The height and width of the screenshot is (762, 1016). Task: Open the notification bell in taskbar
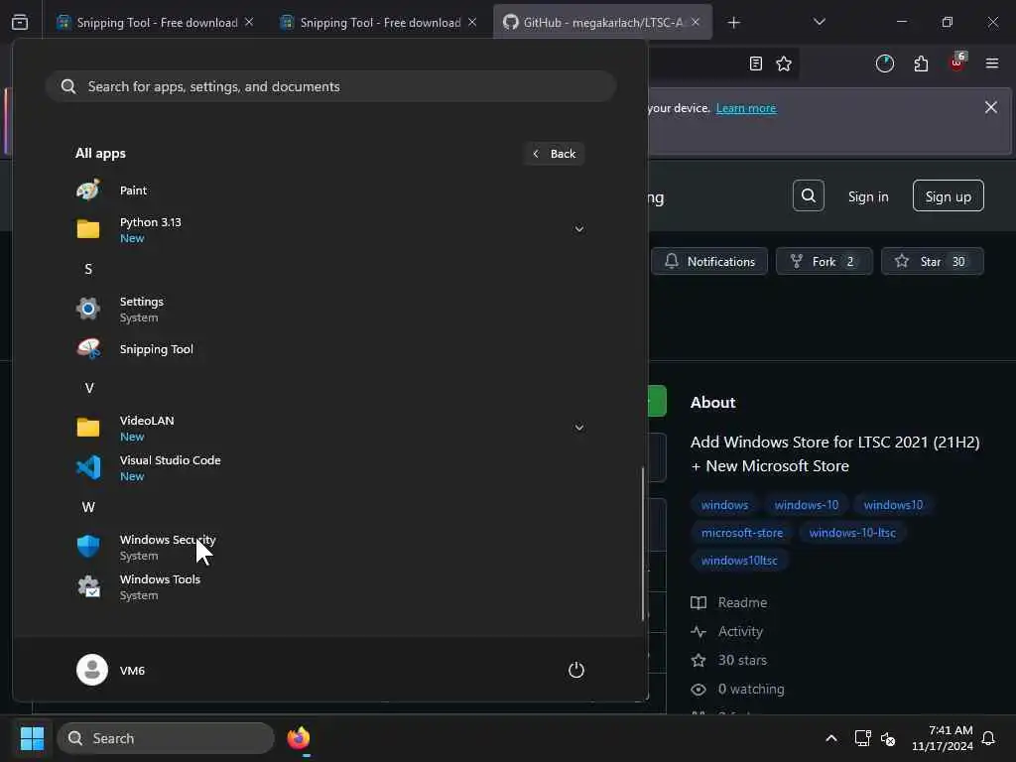pos(989,738)
